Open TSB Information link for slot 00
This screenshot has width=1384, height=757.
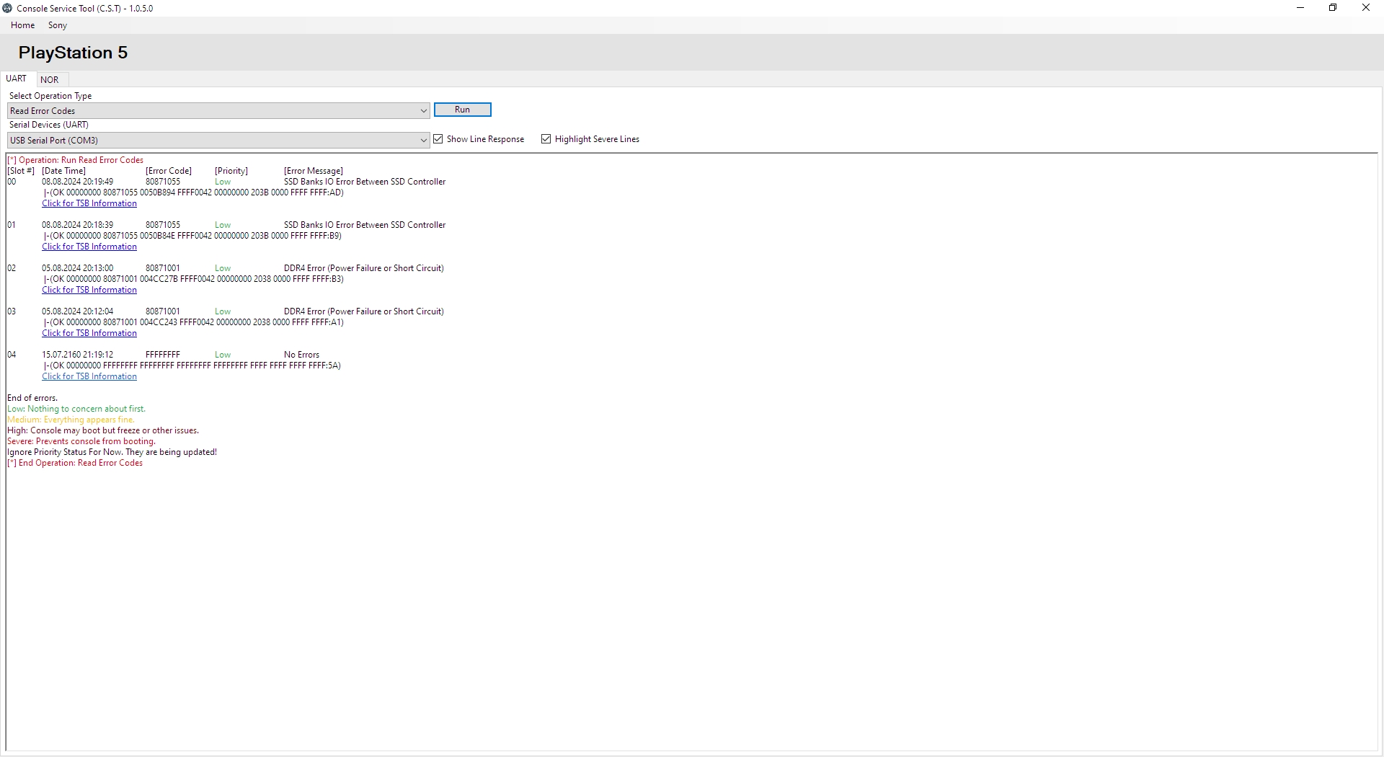point(89,203)
